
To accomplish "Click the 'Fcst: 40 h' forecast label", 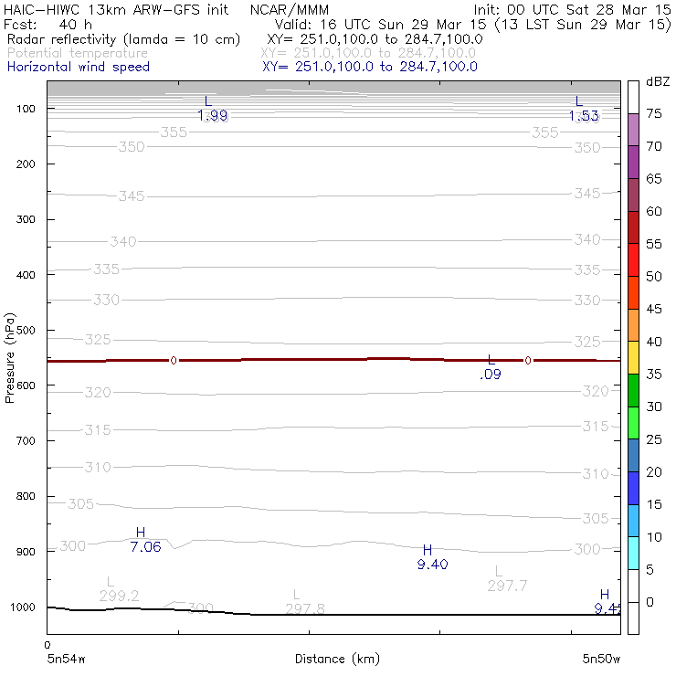I will 48,24.
